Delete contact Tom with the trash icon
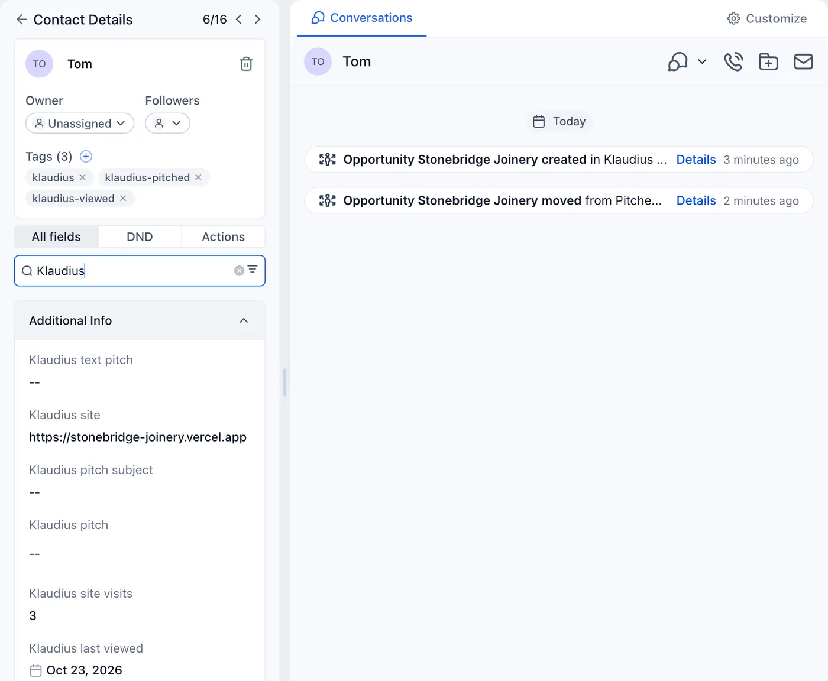Screen dimensions: 828x681 (x=246, y=64)
